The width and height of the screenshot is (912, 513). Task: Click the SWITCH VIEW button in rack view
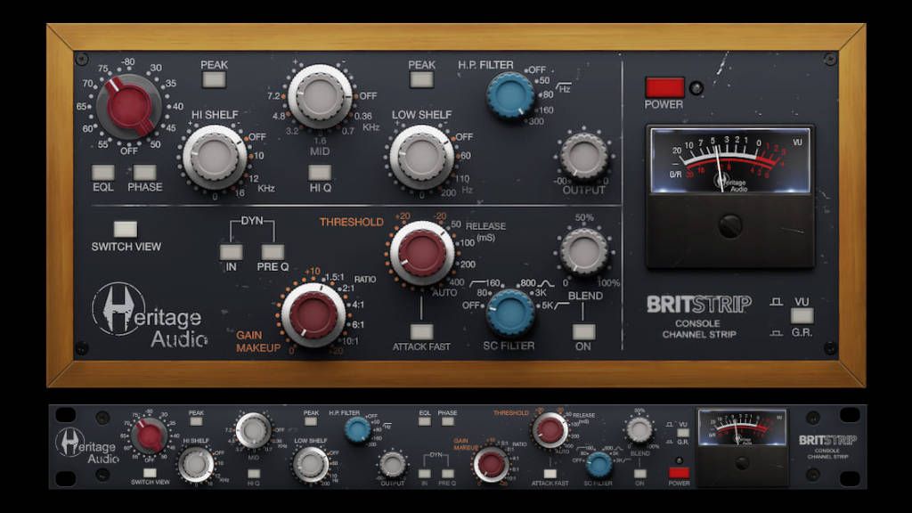pos(150,472)
